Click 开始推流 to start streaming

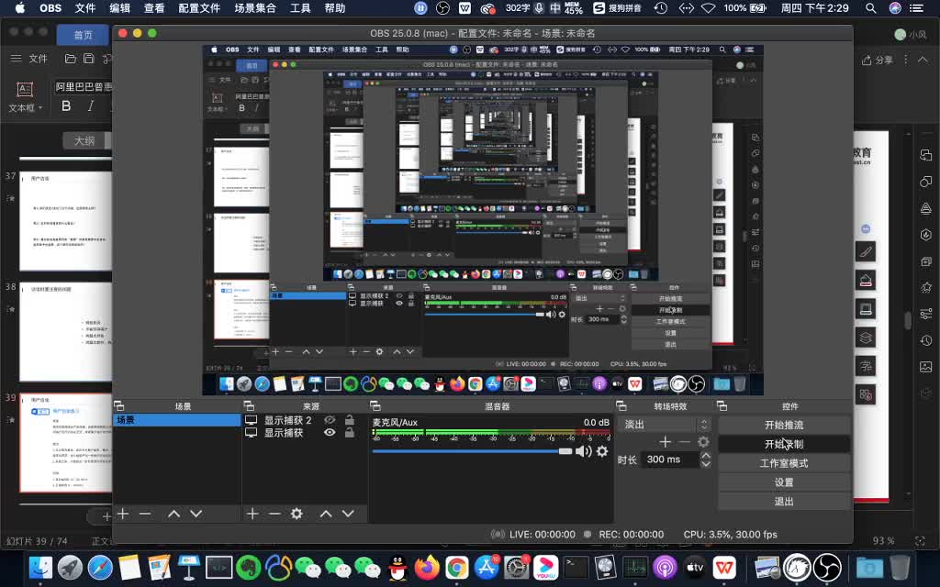click(x=784, y=425)
